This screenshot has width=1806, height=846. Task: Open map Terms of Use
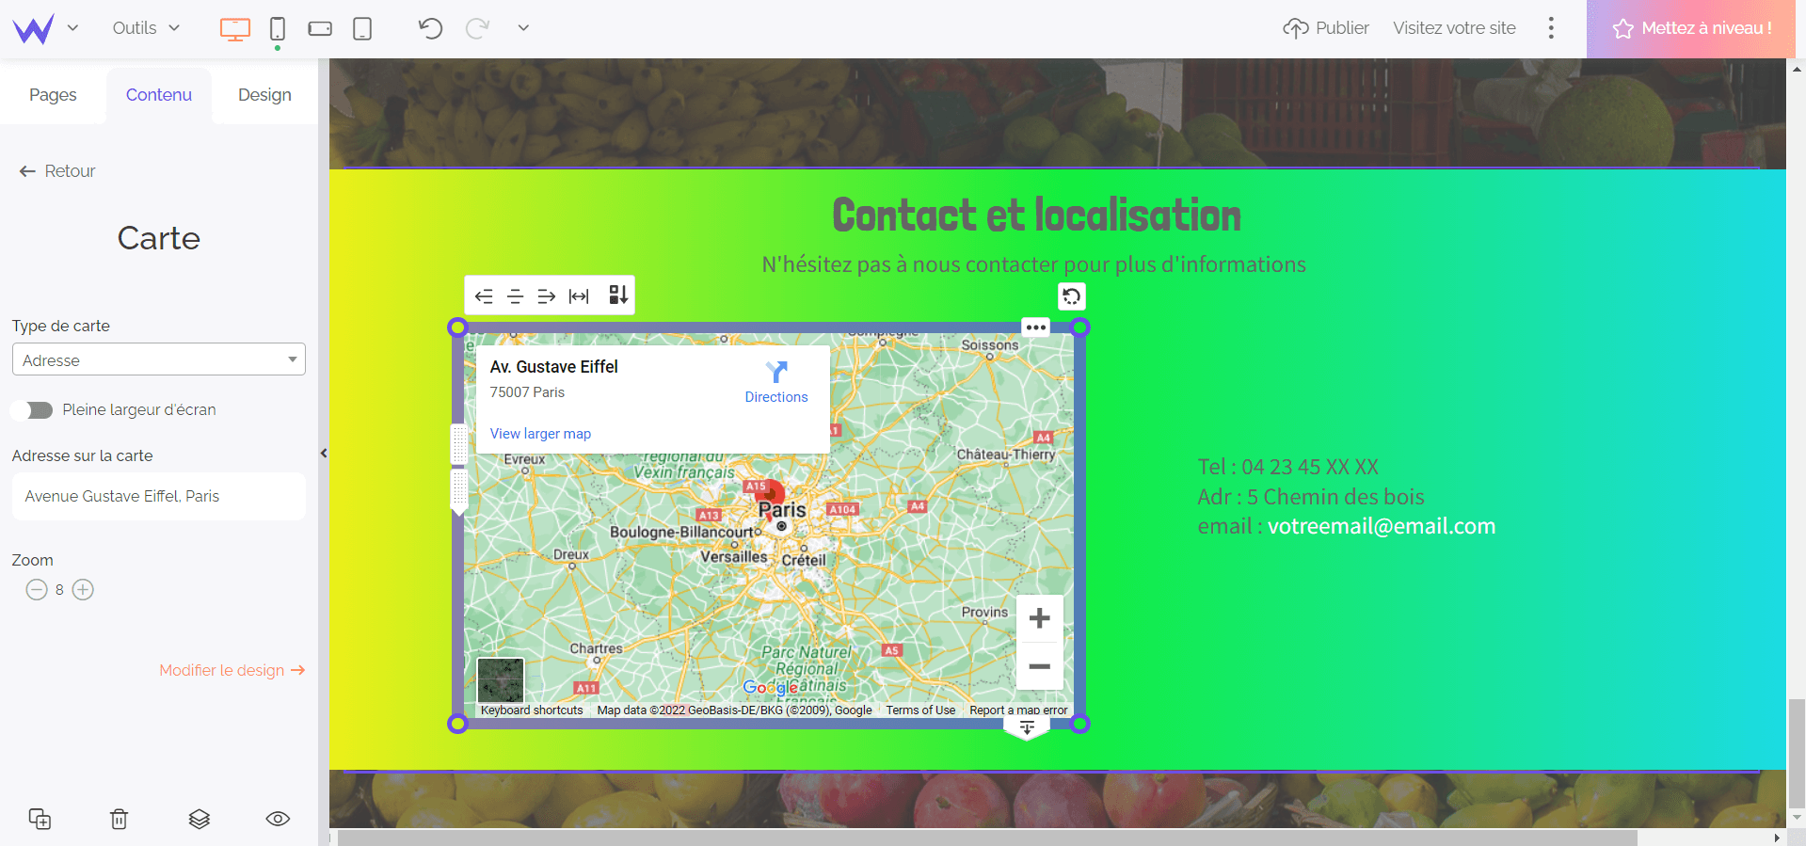920,710
